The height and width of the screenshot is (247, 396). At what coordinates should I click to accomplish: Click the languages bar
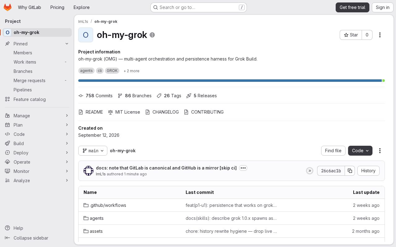click(x=231, y=81)
